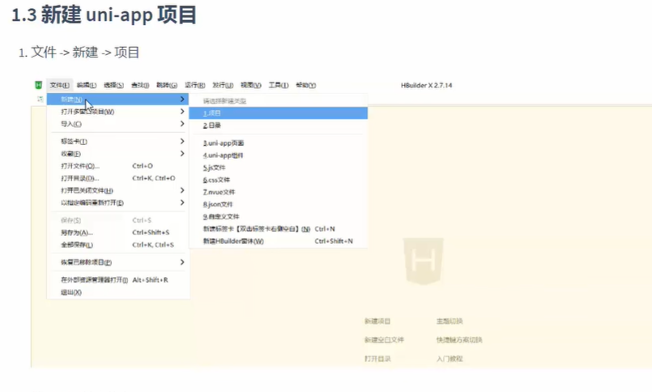Image resolution: width=652 pixels, height=392 pixels.
Task: Open the 视图(V) menu
Action: coord(251,85)
